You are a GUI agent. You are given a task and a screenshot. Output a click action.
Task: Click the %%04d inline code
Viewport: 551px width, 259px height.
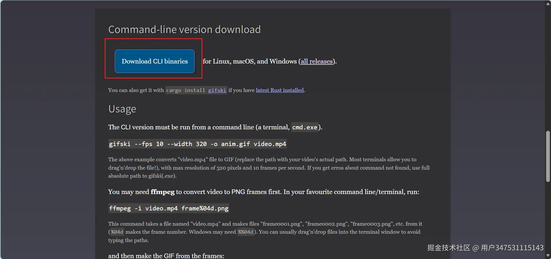[x=246, y=232]
